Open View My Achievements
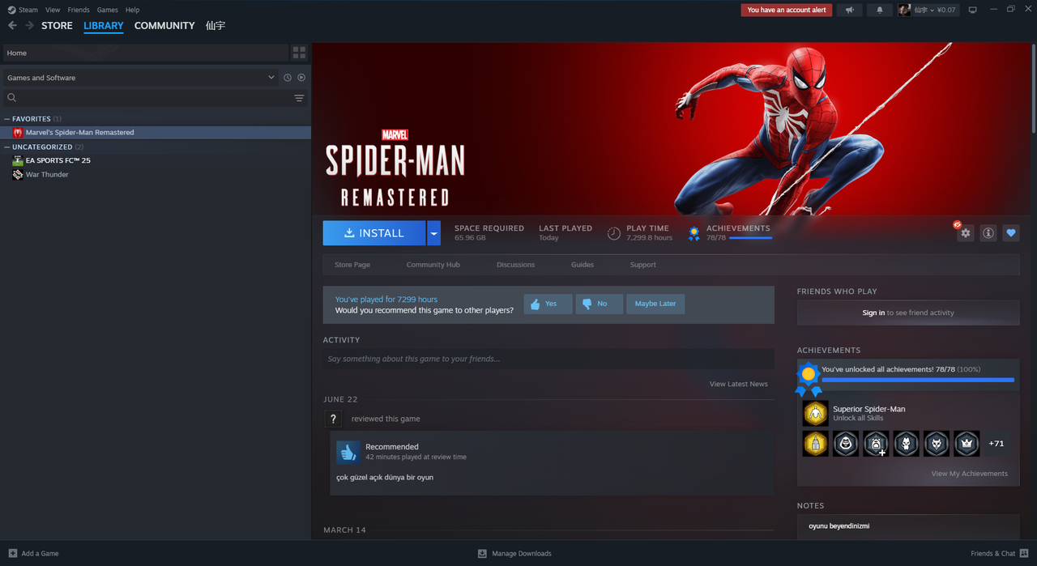The image size is (1037, 566). [x=970, y=474]
